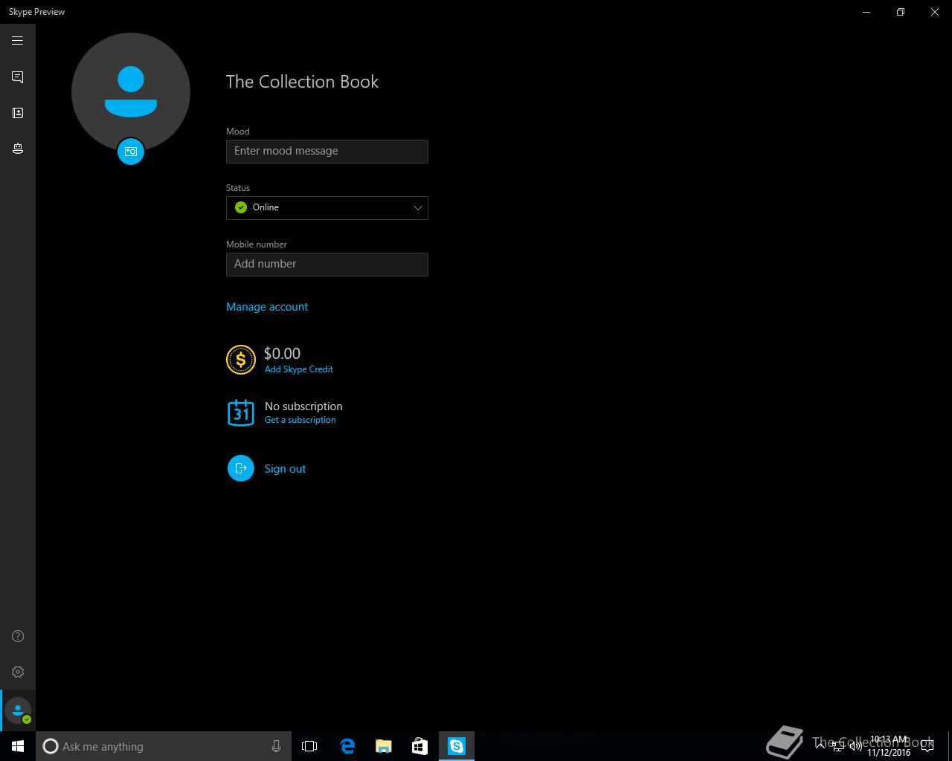The image size is (952, 761).
Task: Click the Sign out text link
Action: (286, 469)
